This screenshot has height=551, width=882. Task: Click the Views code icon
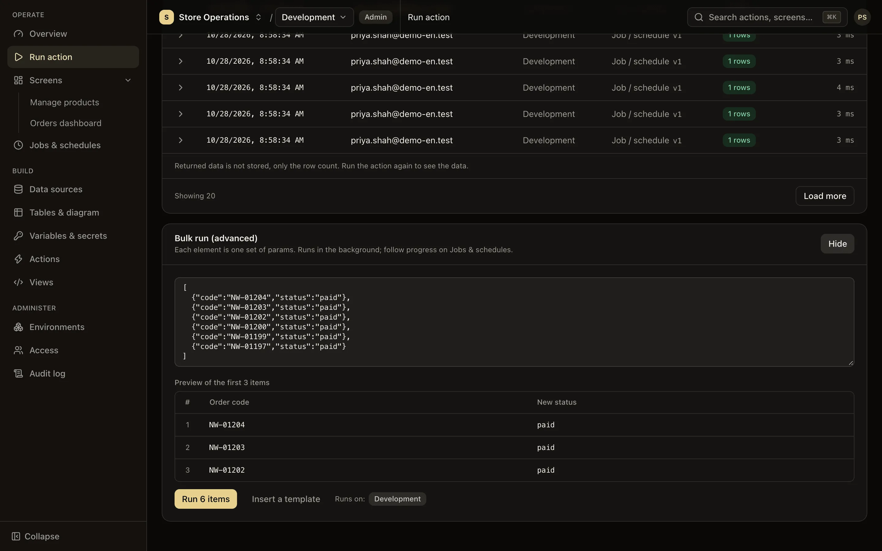[18, 283]
